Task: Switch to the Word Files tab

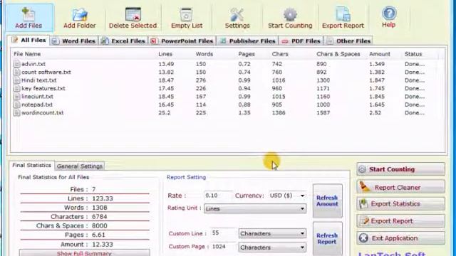Action: click(x=74, y=41)
